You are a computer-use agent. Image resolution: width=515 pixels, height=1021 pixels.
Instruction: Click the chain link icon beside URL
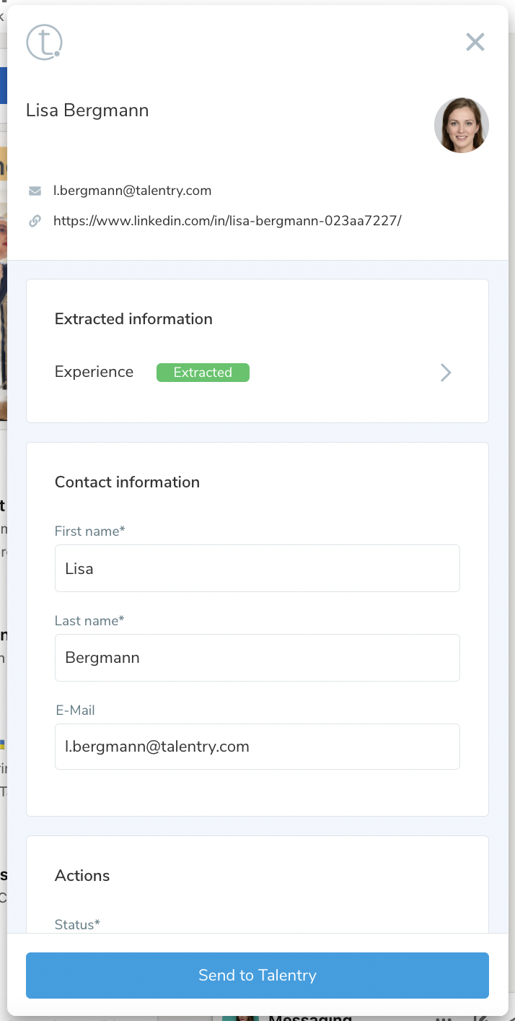[x=35, y=221]
